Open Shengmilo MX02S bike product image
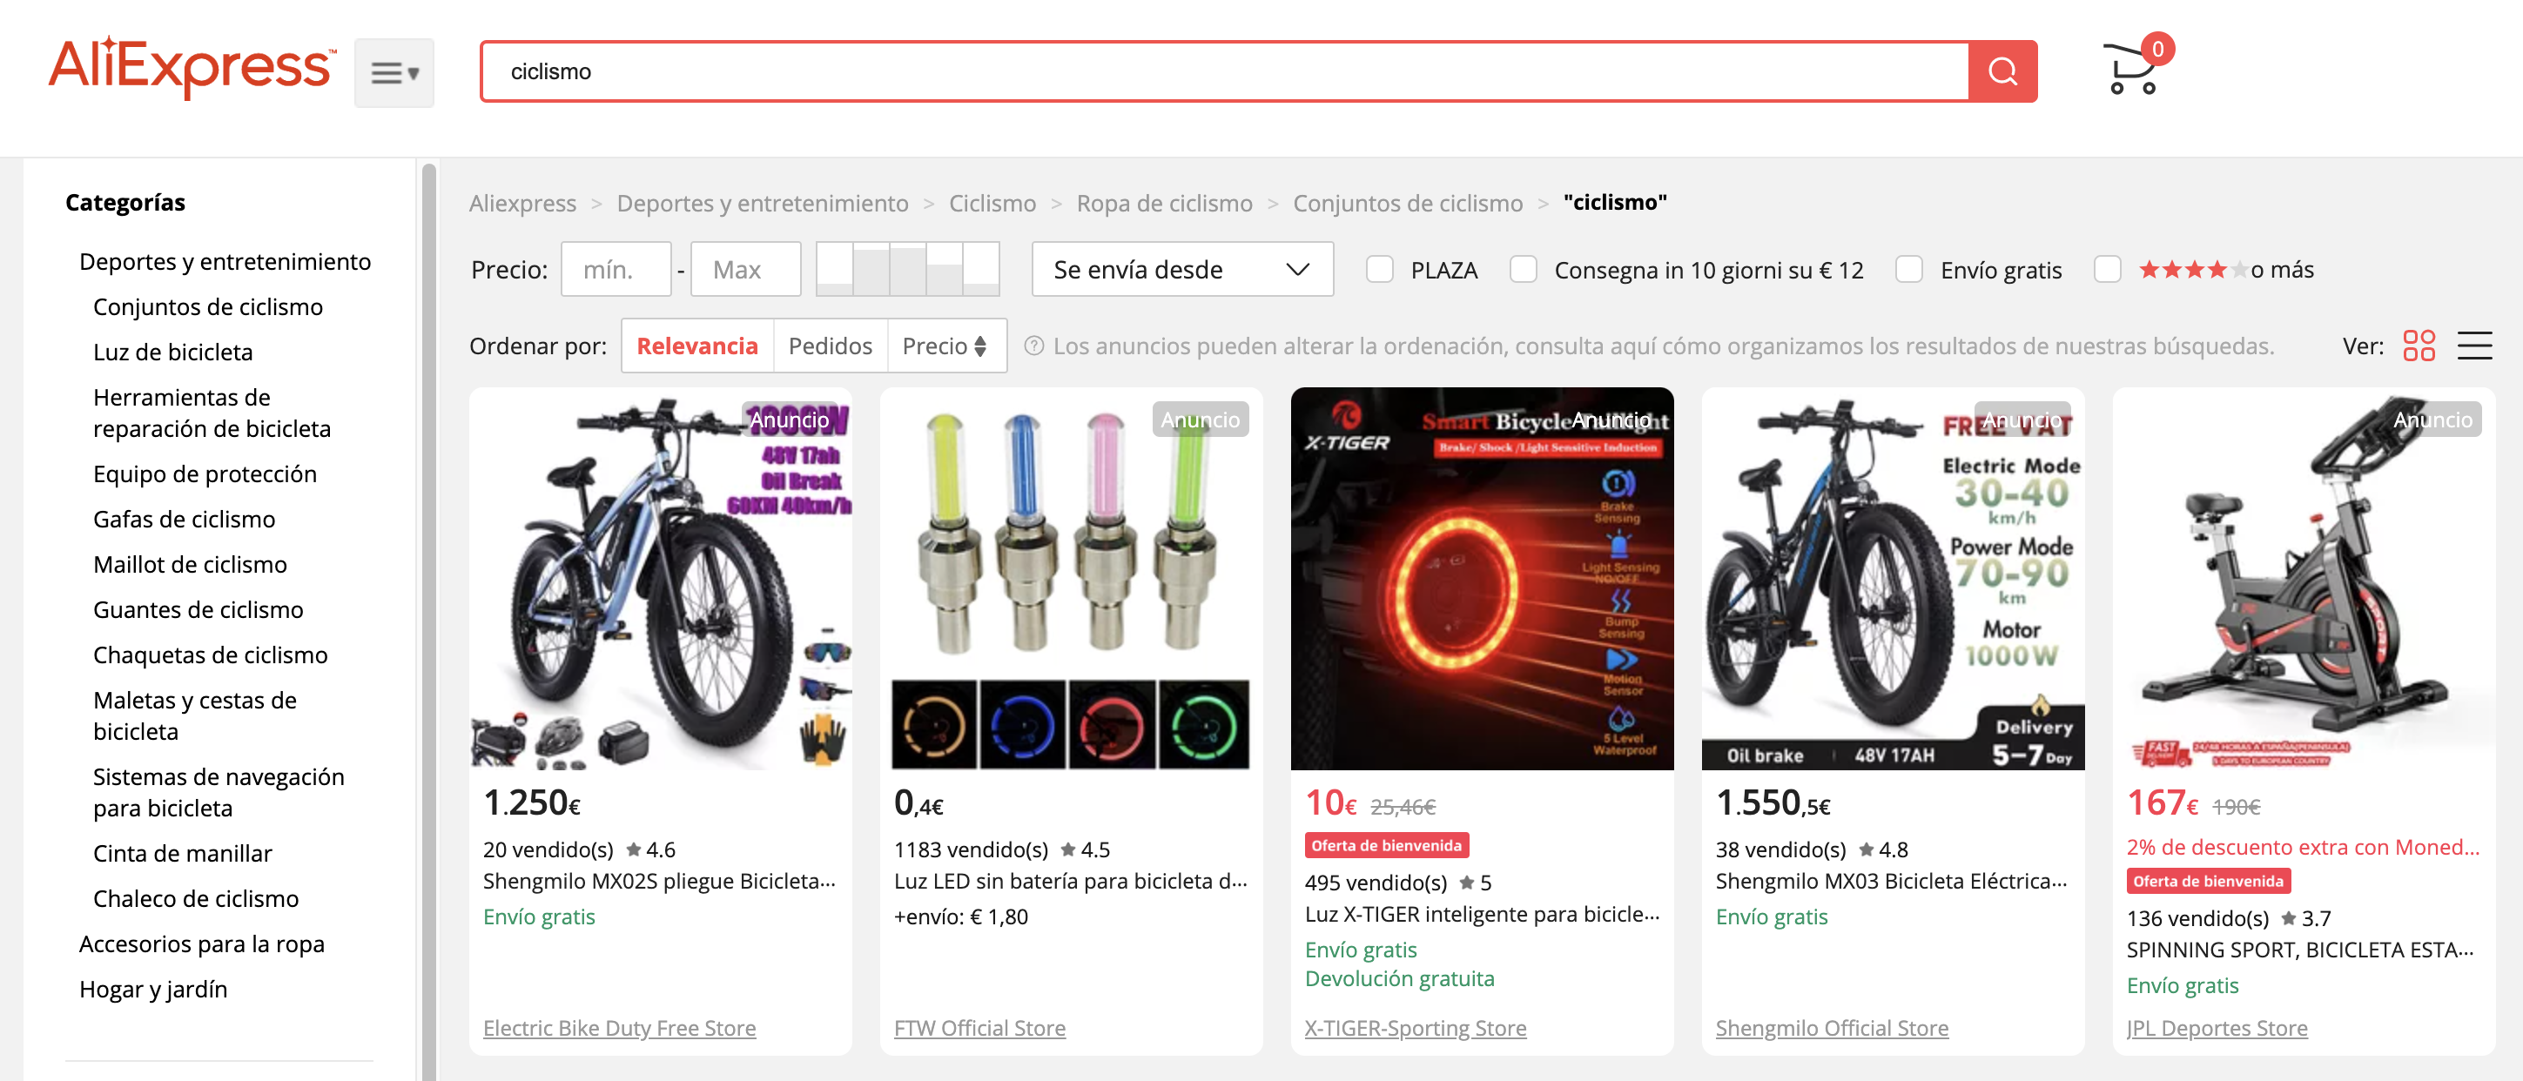This screenshot has height=1081, width=2523. 661,579
